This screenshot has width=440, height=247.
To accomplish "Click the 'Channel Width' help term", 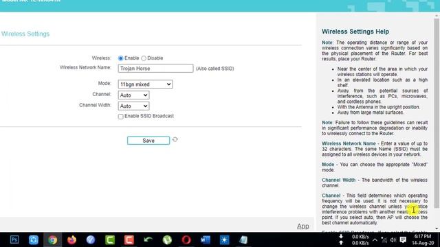I will pos(339,180).
